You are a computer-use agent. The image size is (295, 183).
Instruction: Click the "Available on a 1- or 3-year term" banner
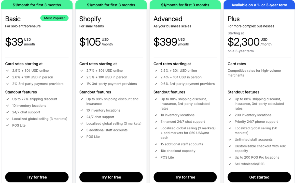[x=259, y=5]
